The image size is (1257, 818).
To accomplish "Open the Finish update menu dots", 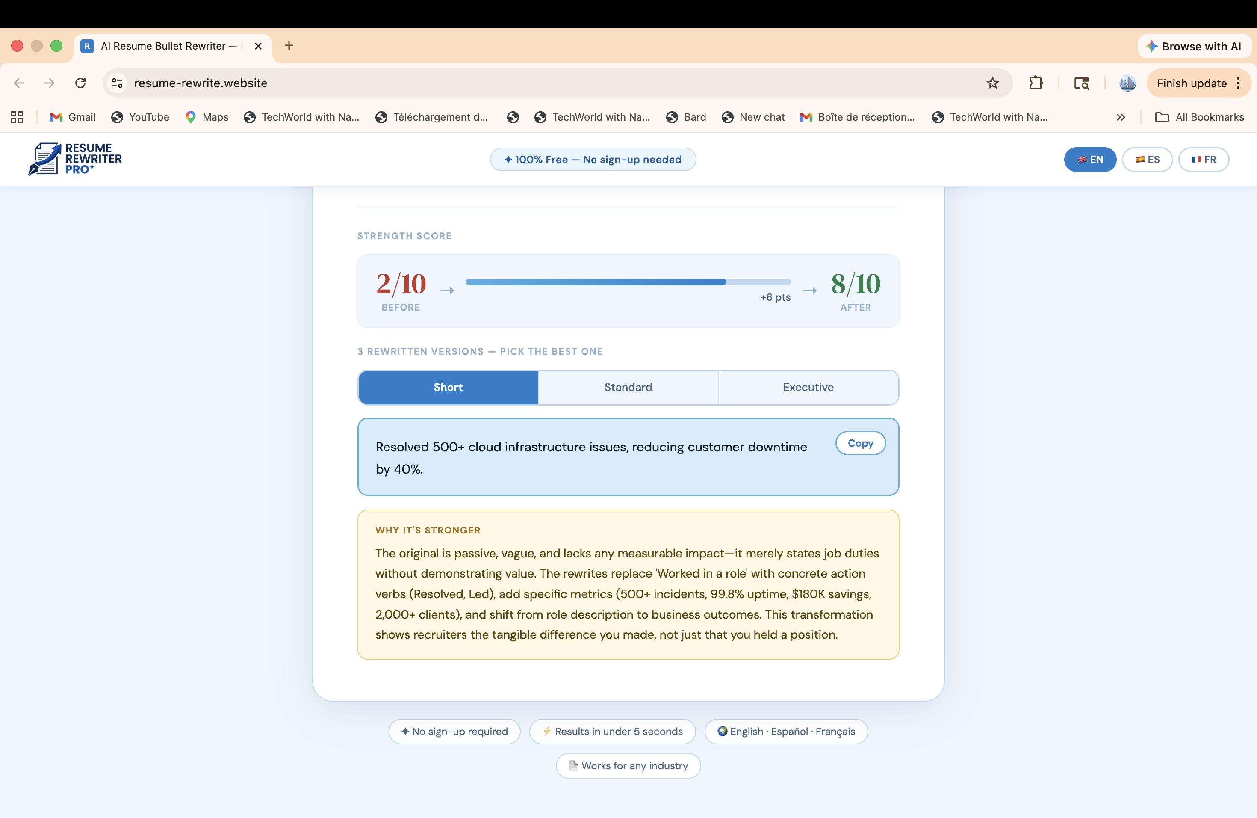I will 1239,83.
